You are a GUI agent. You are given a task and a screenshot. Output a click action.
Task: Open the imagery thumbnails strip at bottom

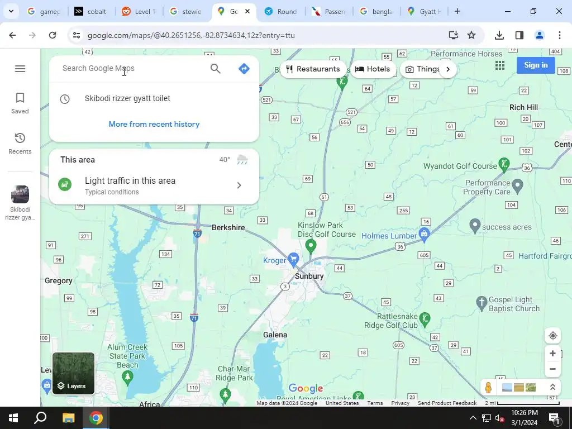point(519,387)
